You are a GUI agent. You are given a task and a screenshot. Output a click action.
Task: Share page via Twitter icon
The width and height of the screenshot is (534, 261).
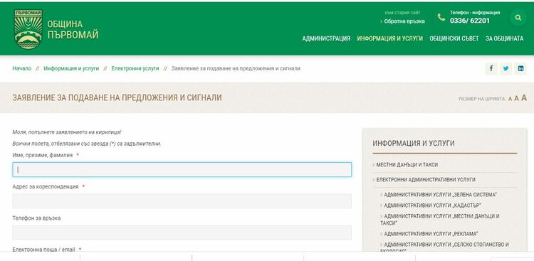pos(506,68)
